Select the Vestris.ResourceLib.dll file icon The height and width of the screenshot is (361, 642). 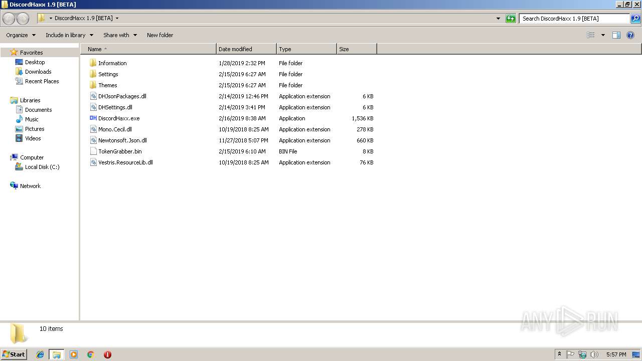pyautogui.click(x=93, y=162)
